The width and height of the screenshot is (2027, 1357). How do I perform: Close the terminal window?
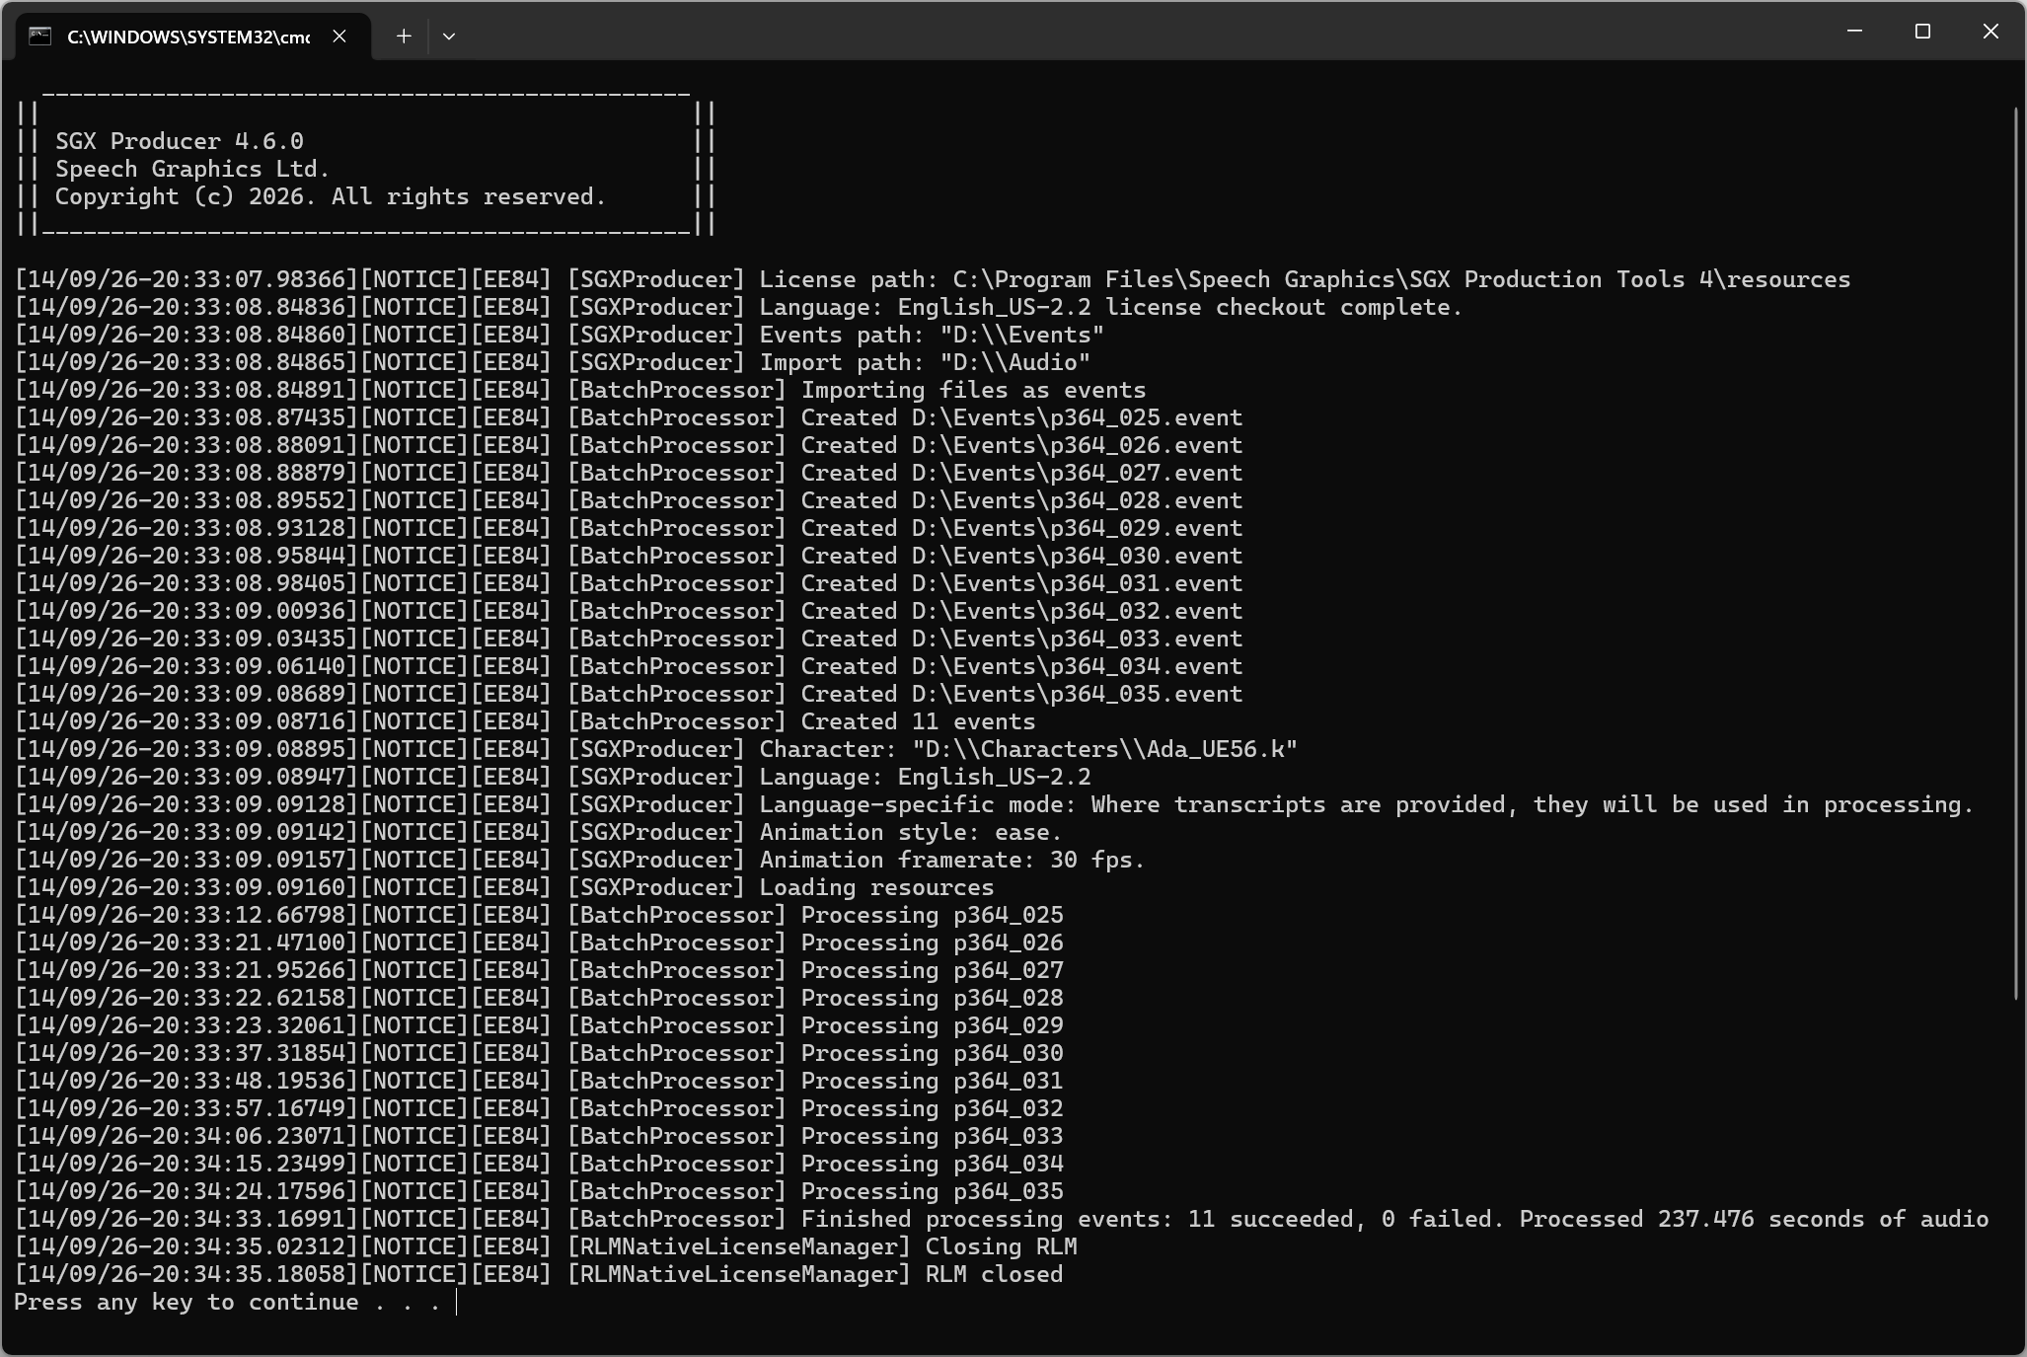tap(1990, 32)
